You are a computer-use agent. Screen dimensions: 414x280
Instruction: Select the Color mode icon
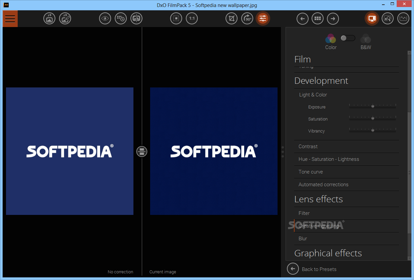tap(331, 39)
